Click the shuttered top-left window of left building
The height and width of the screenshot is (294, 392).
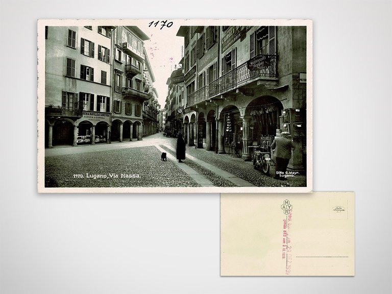pyautogui.click(x=71, y=39)
